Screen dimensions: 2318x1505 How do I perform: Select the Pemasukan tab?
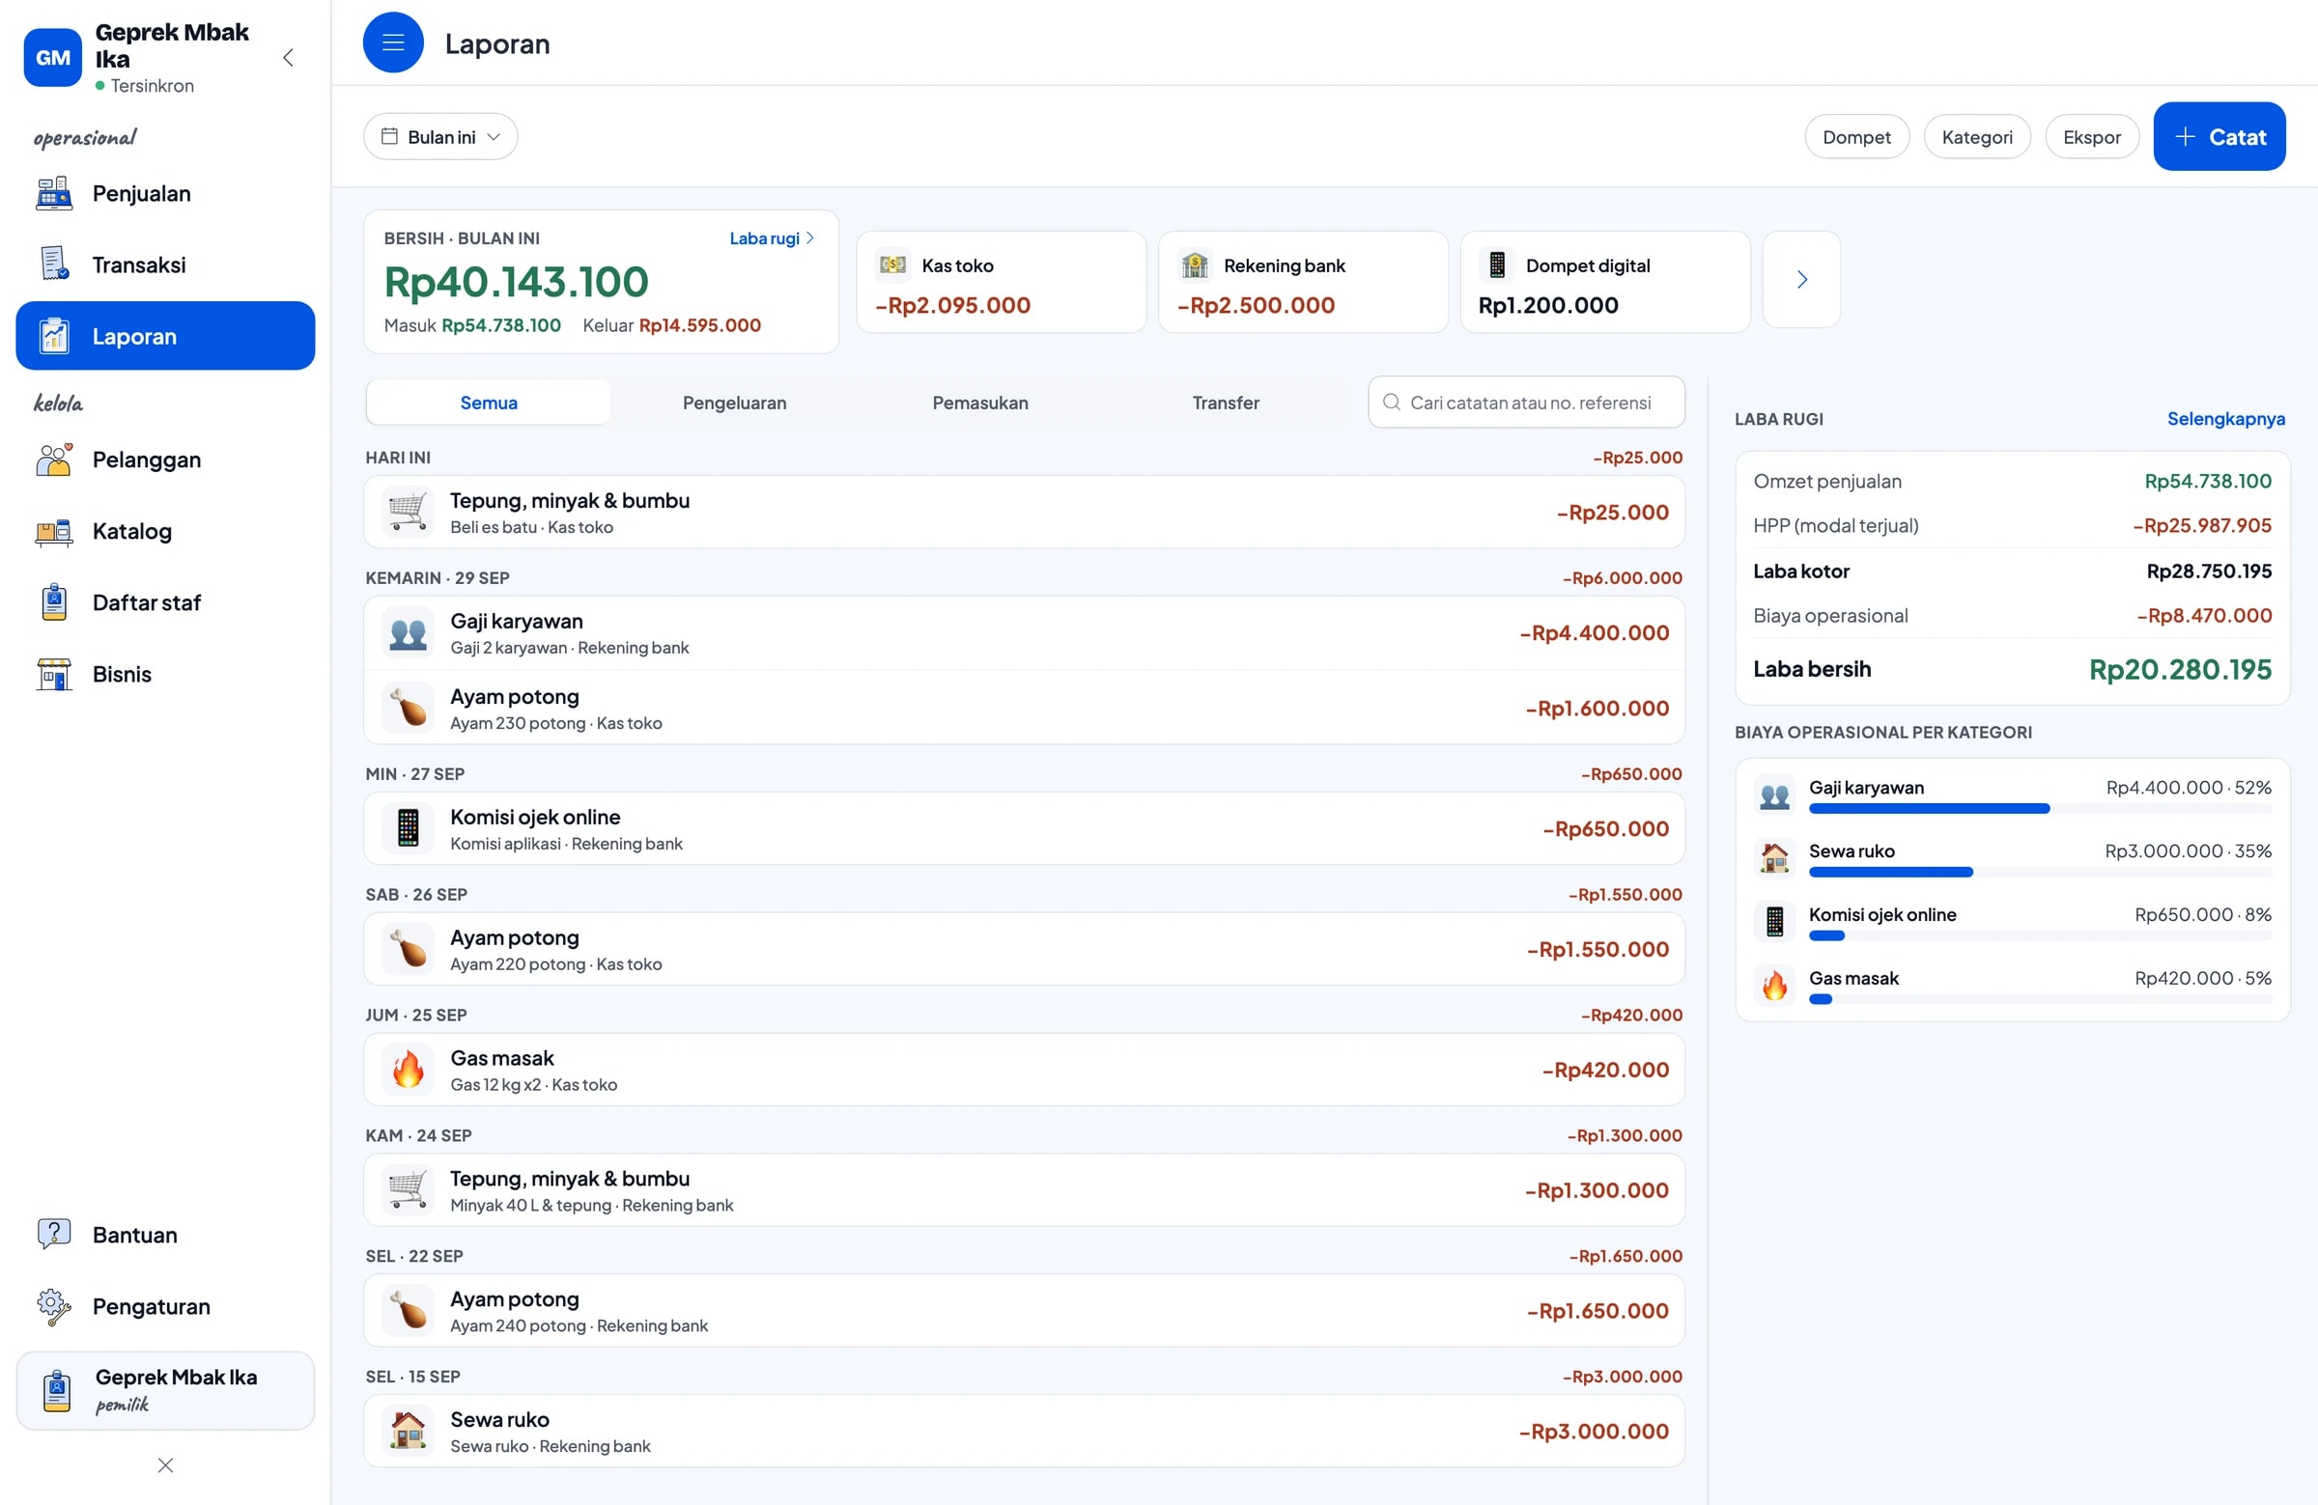(979, 402)
